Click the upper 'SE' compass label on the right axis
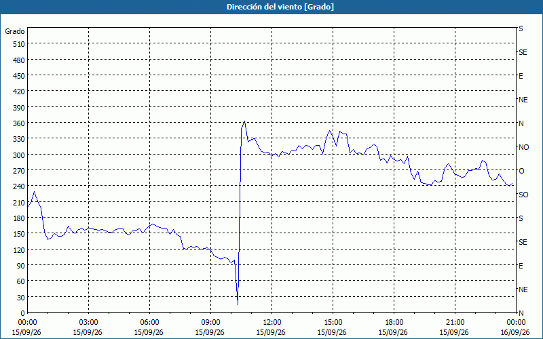The width and height of the screenshot is (543, 339). click(x=523, y=52)
